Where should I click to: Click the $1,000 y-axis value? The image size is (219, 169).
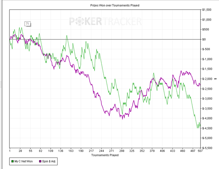(207, 20)
